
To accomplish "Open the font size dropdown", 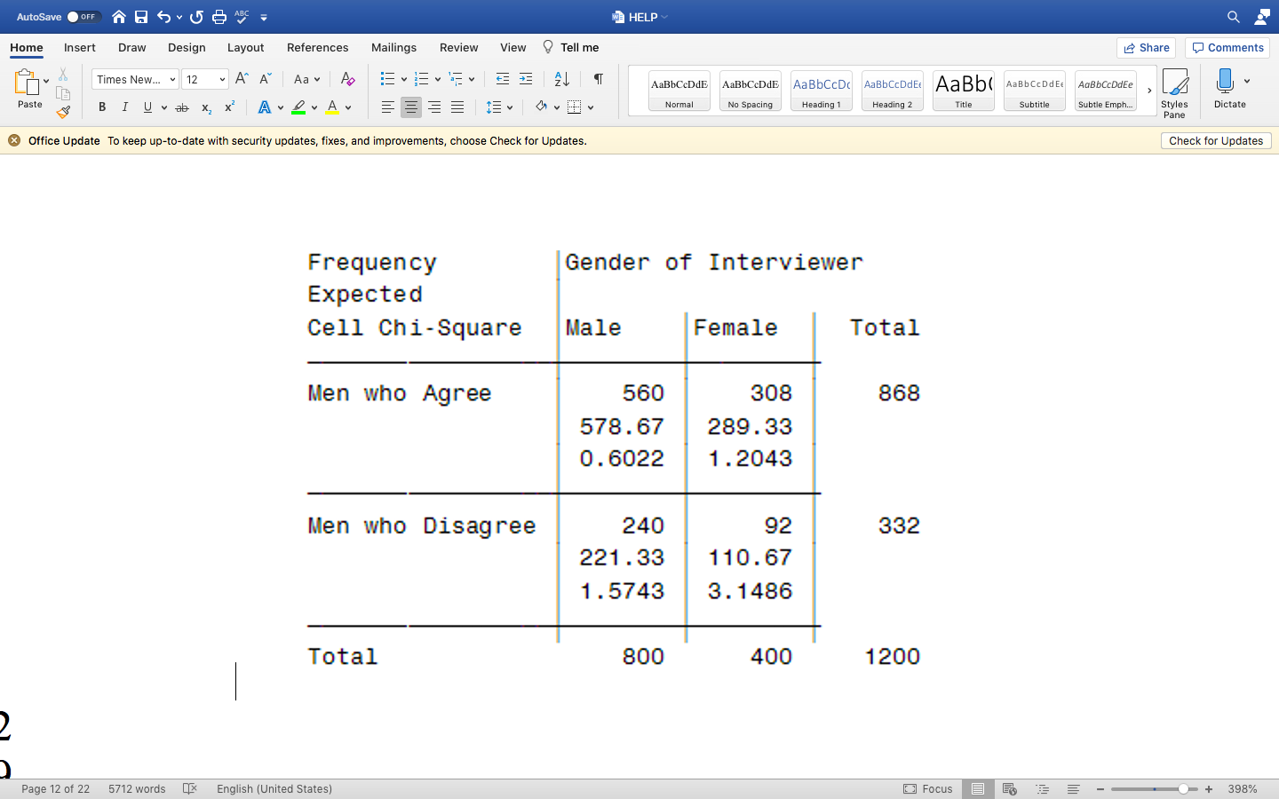I will click(222, 80).
